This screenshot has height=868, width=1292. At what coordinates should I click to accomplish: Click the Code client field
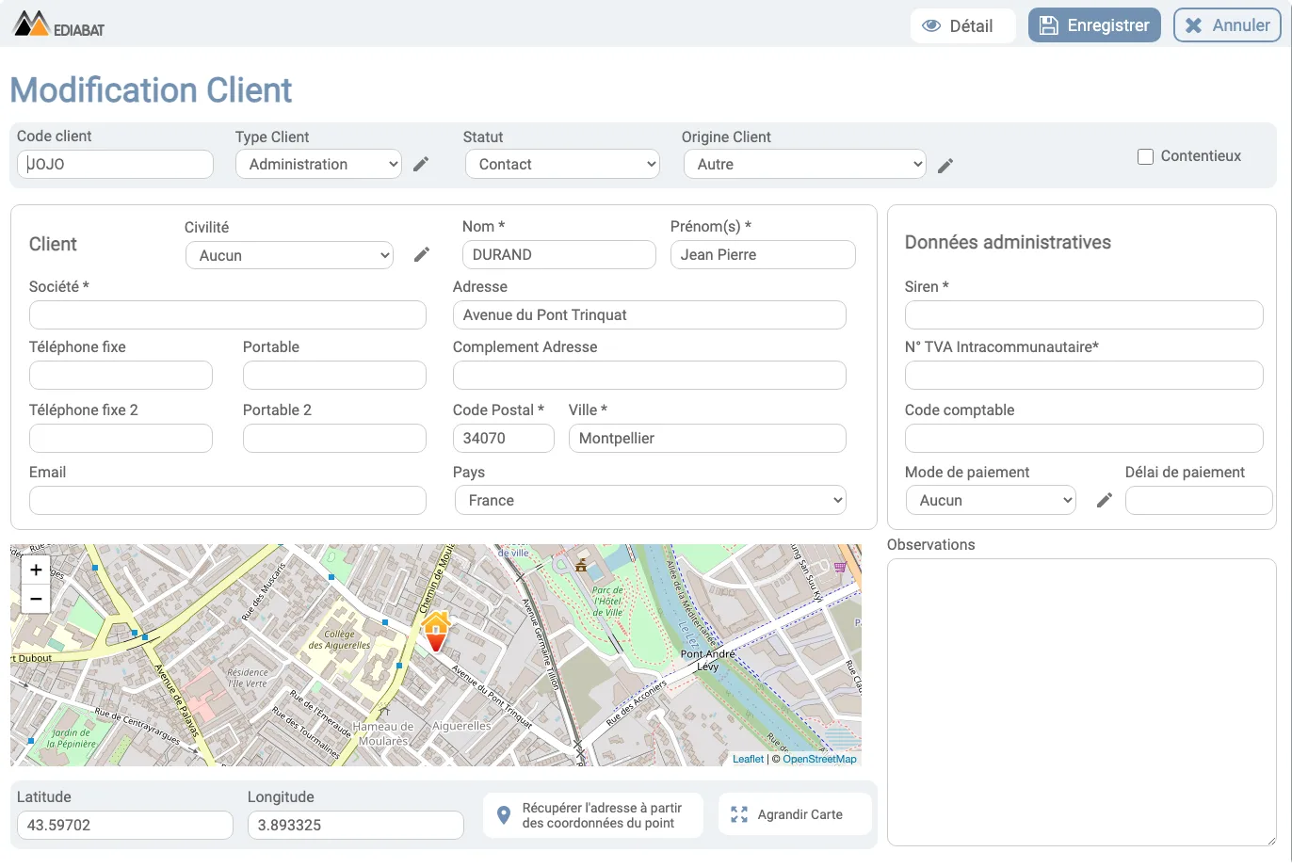click(x=116, y=164)
